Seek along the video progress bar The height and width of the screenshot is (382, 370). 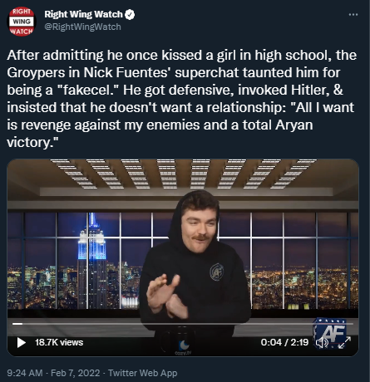tap(183, 324)
